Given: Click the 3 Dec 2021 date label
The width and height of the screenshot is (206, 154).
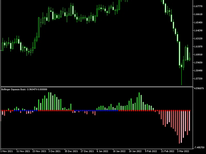Looking at the screenshot, I should pos(55,151).
